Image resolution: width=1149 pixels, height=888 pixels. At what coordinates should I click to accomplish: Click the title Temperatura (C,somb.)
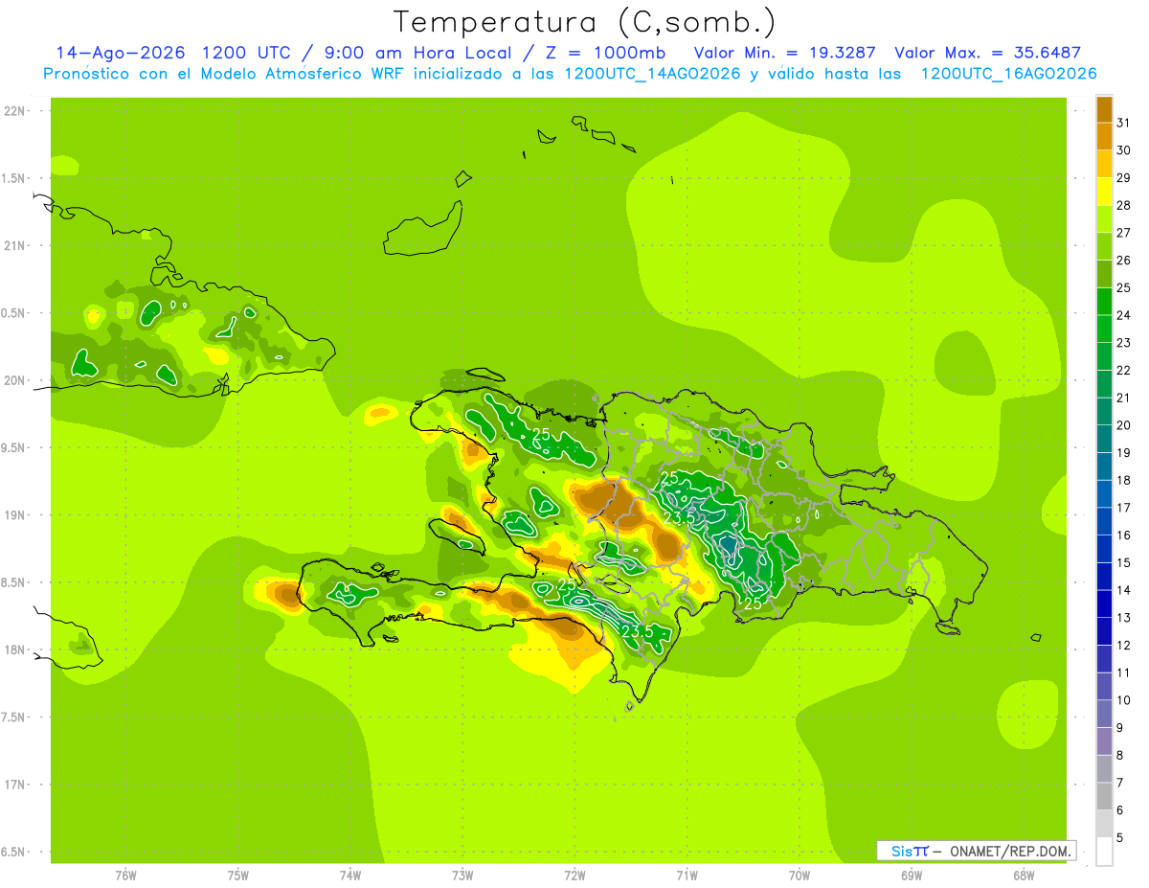[x=584, y=22]
